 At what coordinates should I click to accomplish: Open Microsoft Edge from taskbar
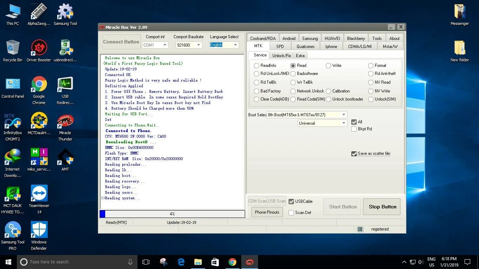(x=181, y=262)
